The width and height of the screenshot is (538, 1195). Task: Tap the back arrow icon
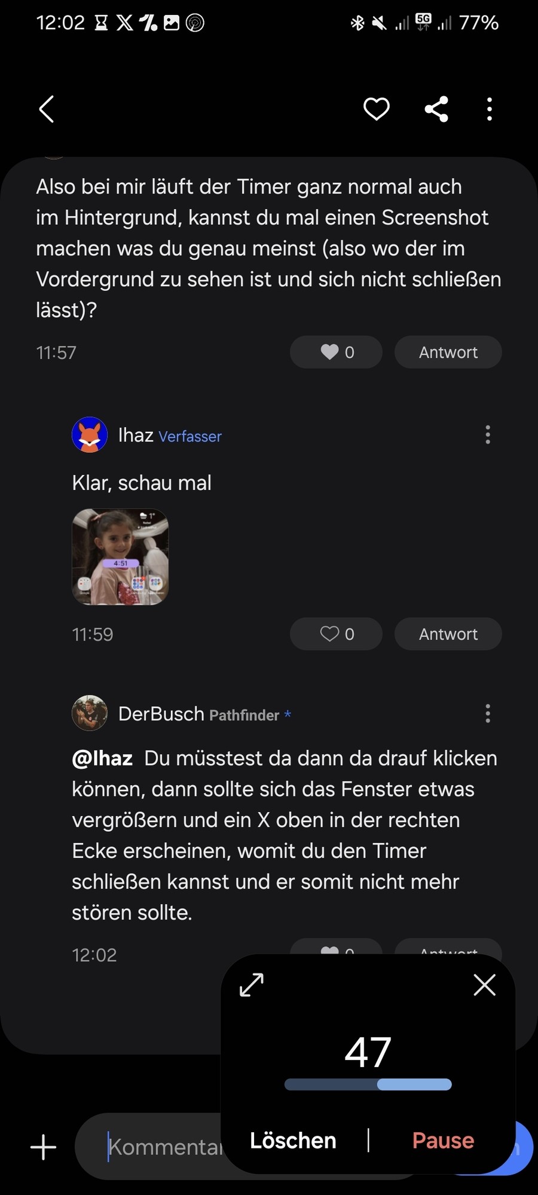[x=47, y=109]
